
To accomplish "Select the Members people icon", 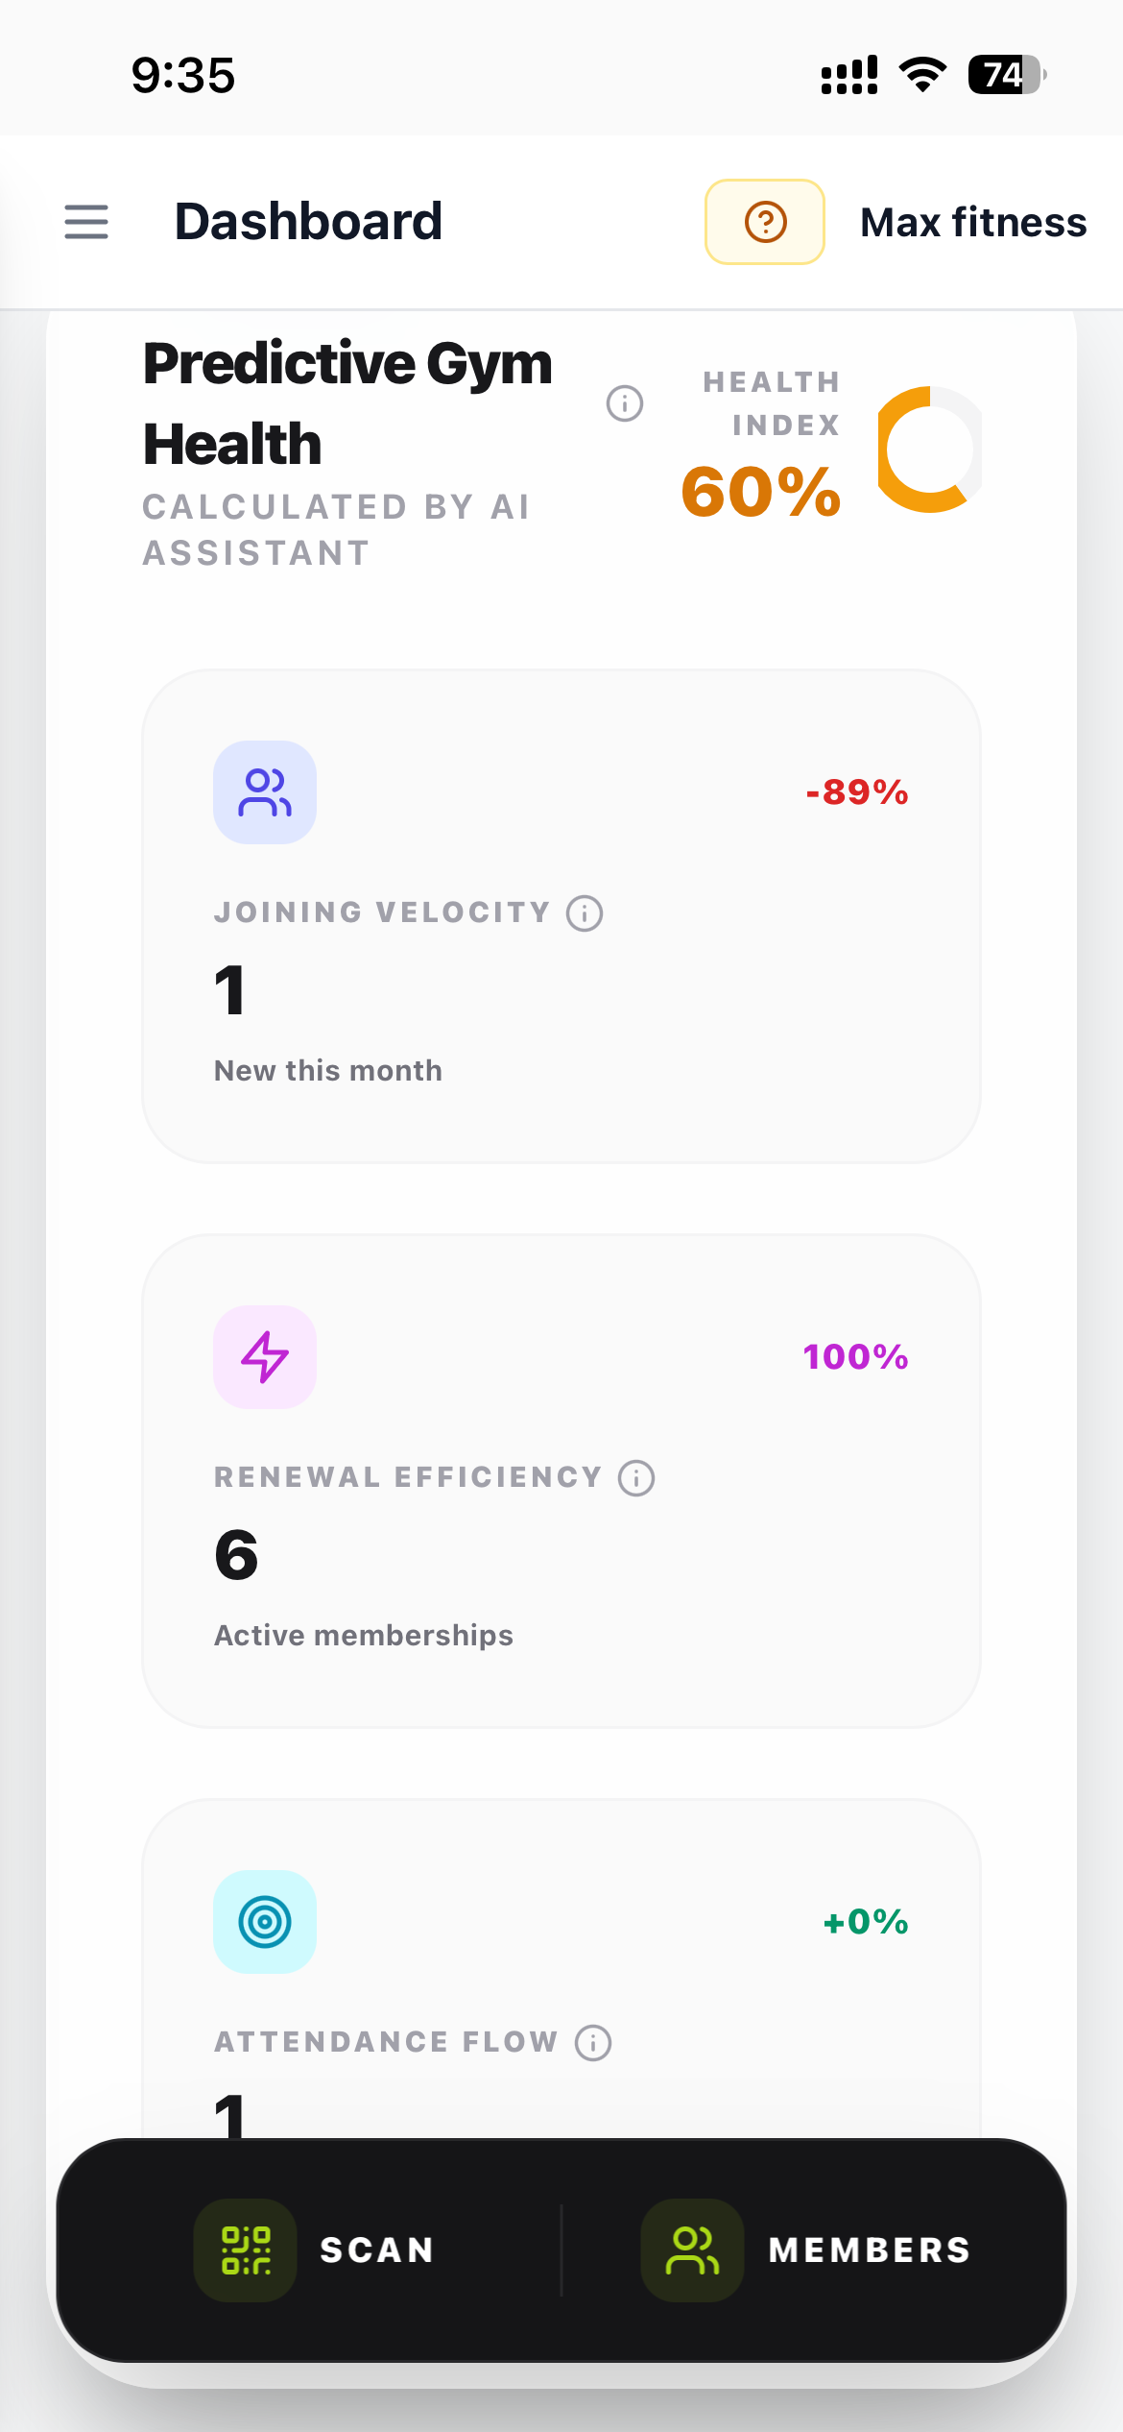I will pos(692,2250).
